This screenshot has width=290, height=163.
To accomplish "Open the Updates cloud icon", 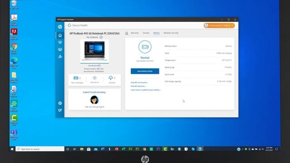I will coord(111,78).
